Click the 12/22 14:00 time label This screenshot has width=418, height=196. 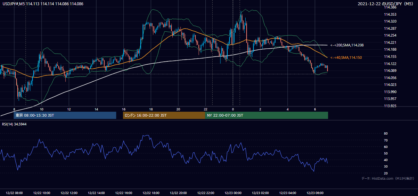[x=96, y=193]
